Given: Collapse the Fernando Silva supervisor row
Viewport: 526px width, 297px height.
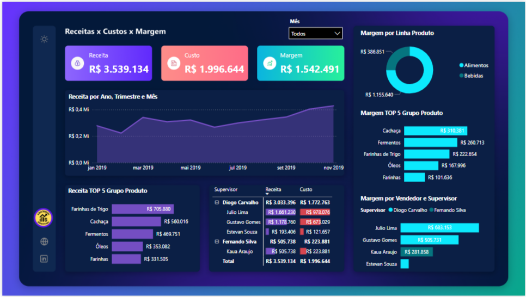Looking at the screenshot, I should point(217,242).
